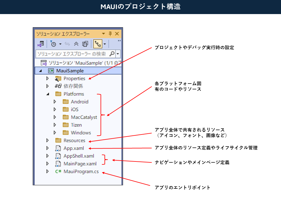281x211 pixels.
Task: Click the Resources folder icon
Action: (58, 140)
